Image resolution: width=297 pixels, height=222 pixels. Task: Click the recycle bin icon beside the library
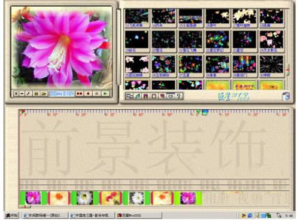point(286,96)
